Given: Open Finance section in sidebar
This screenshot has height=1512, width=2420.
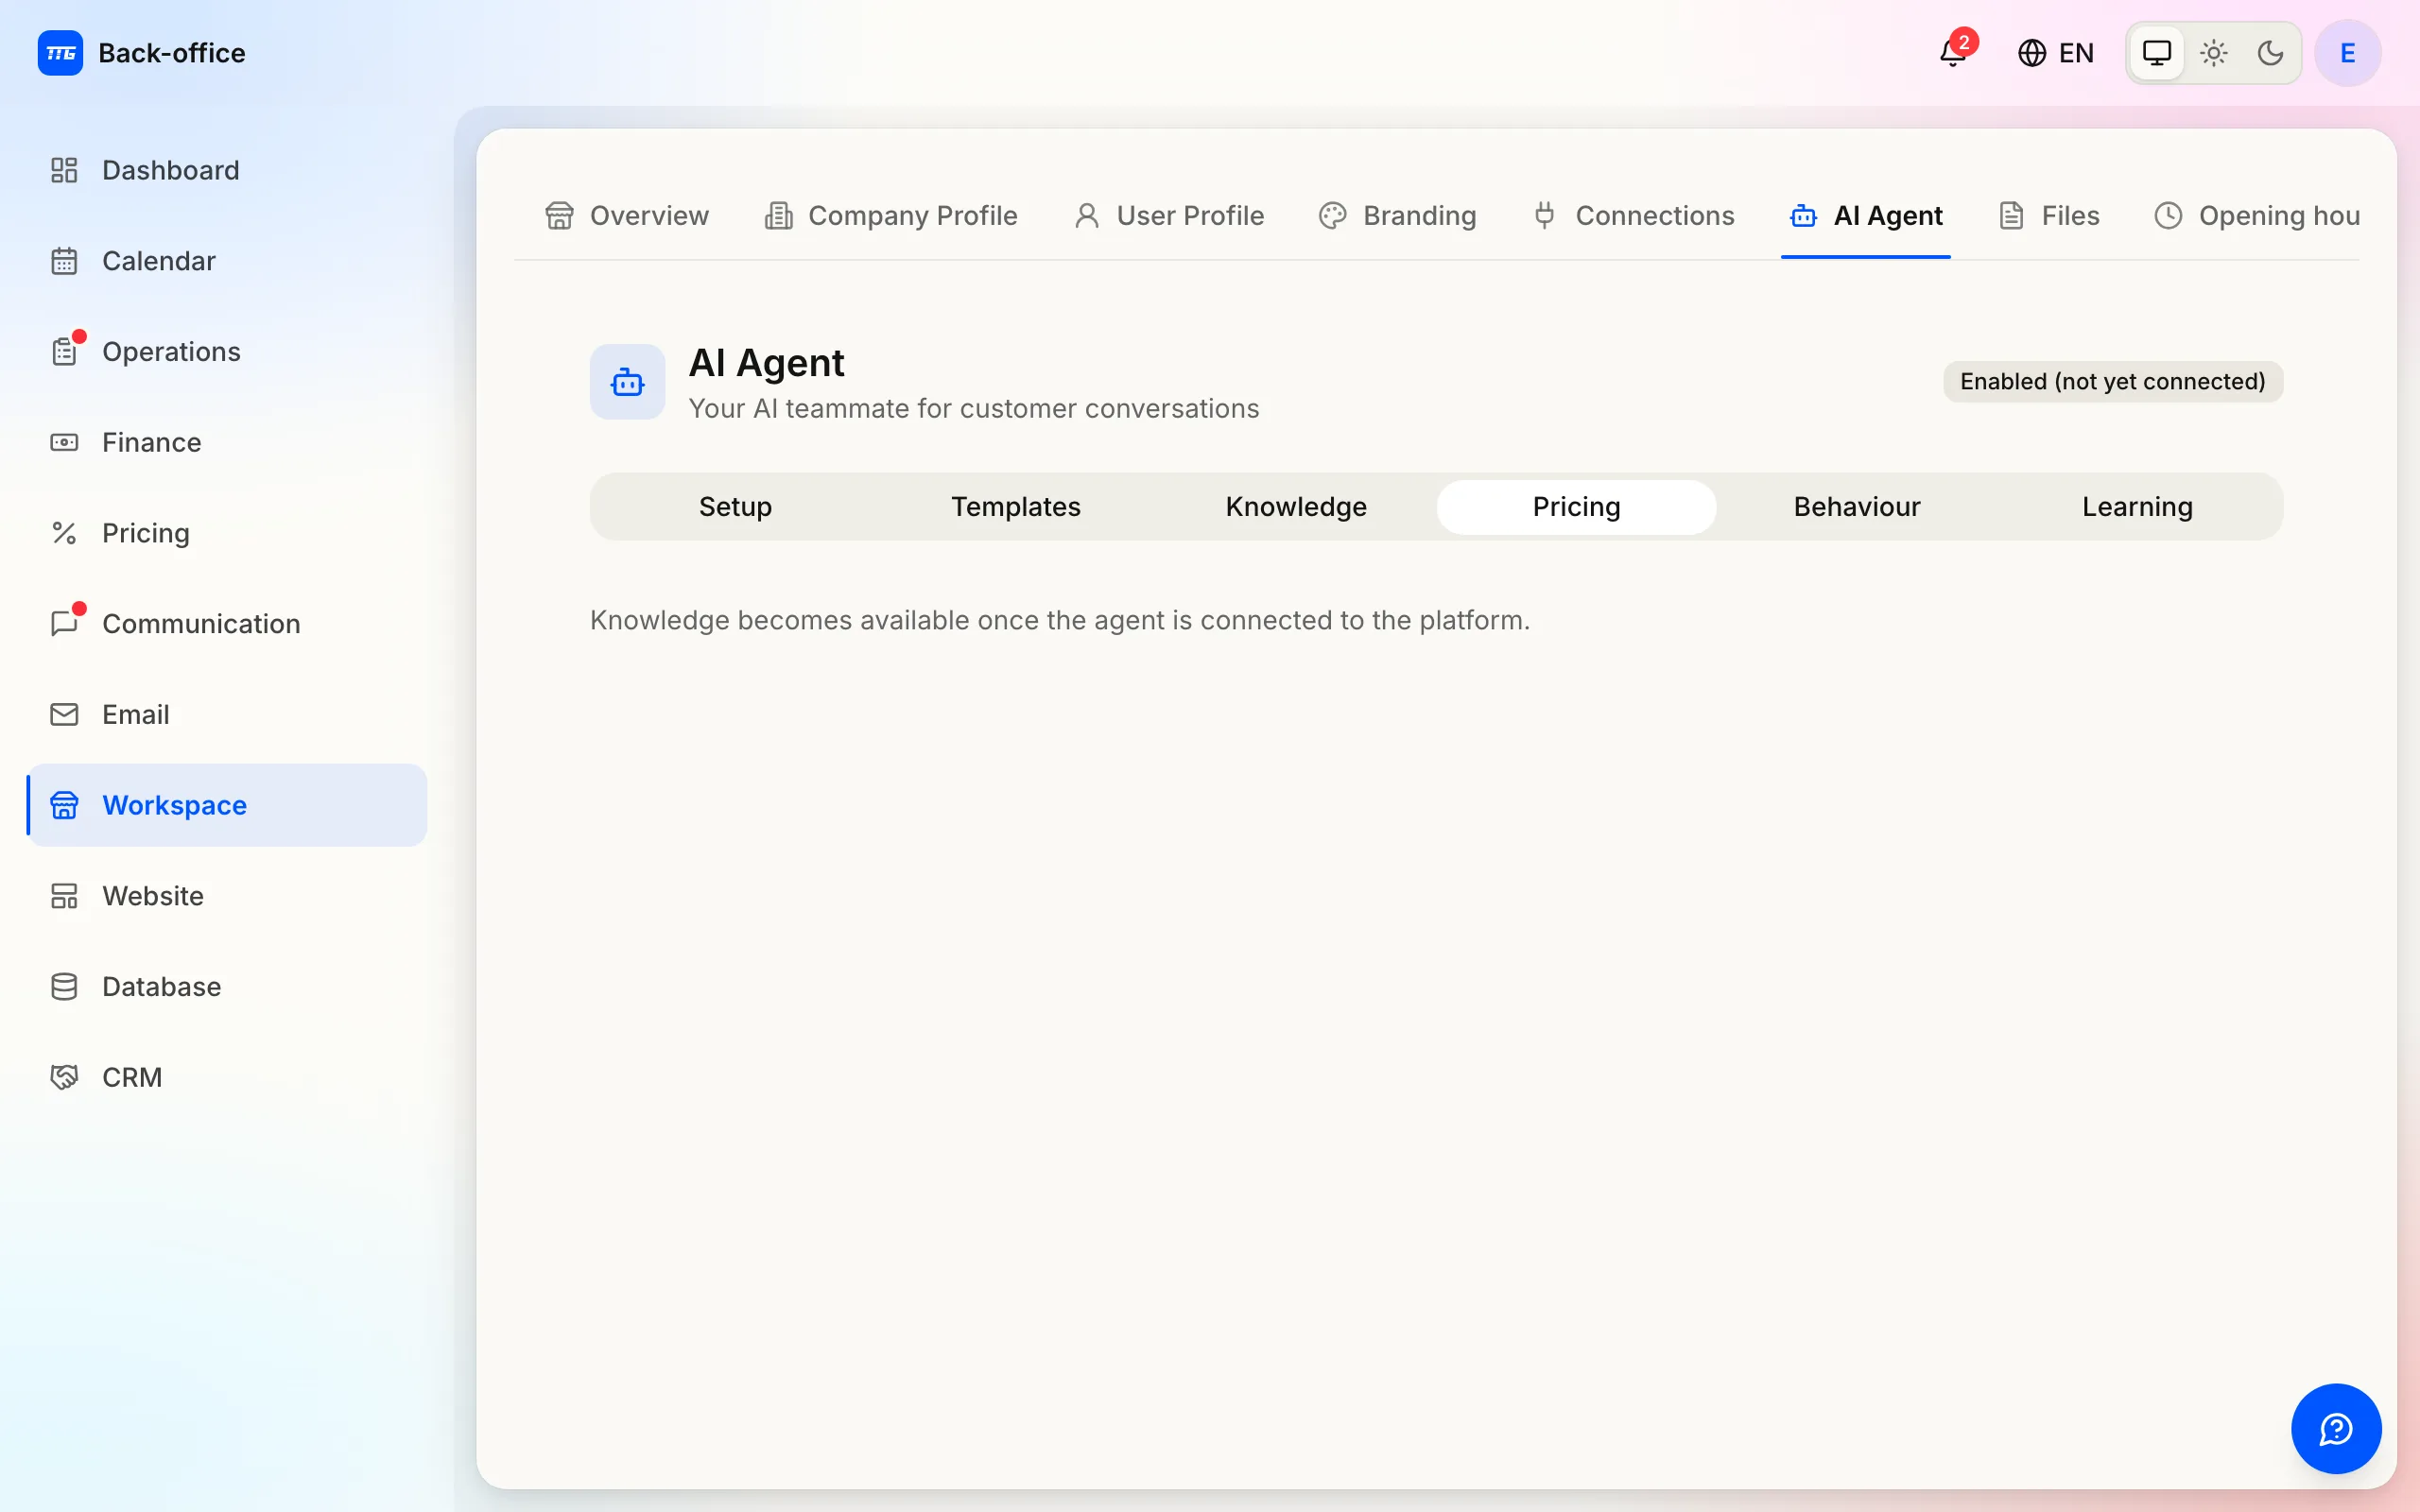Looking at the screenshot, I should pos(228,442).
